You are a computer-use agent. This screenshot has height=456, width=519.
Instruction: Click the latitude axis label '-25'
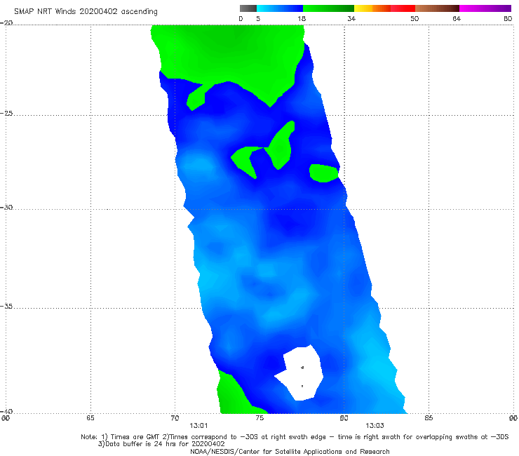(x=6, y=114)
